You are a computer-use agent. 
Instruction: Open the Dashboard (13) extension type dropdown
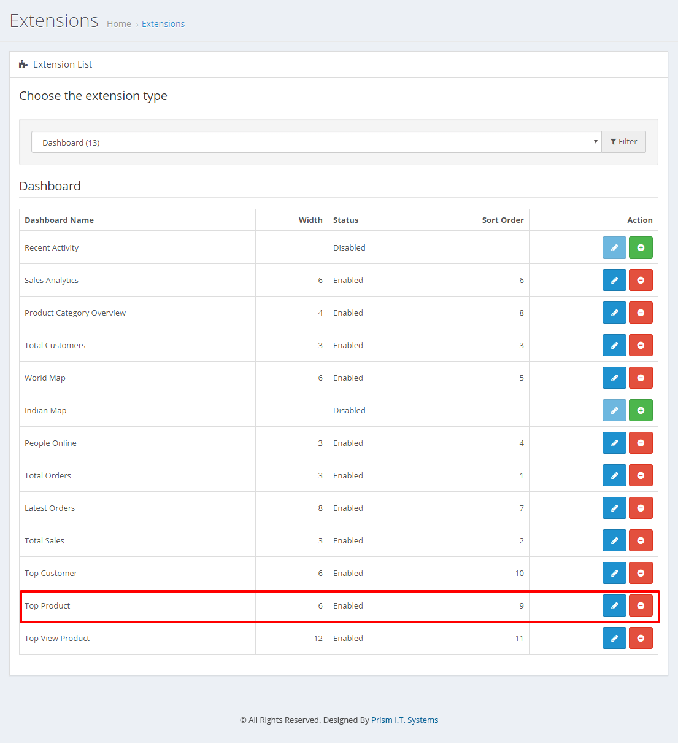tap(317, 142)
